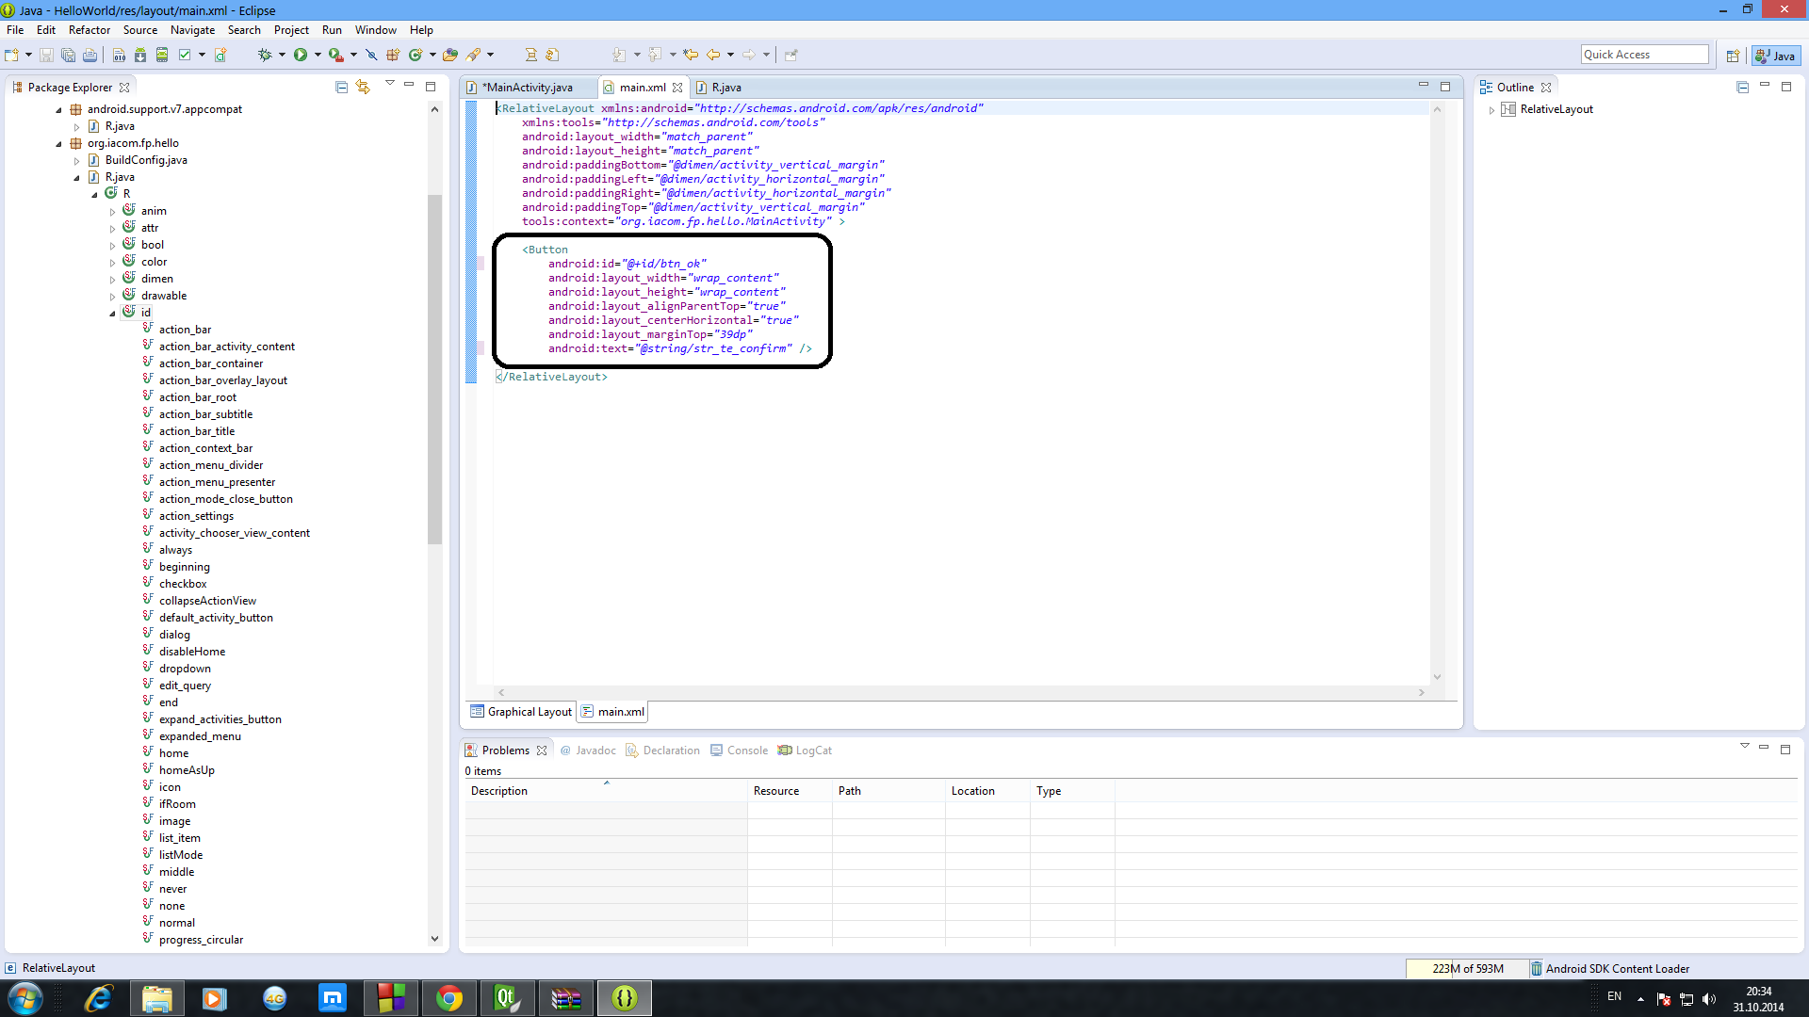Open Package Explorer view menu triangle
1809x1017 pixels.
tap(389, 84)
